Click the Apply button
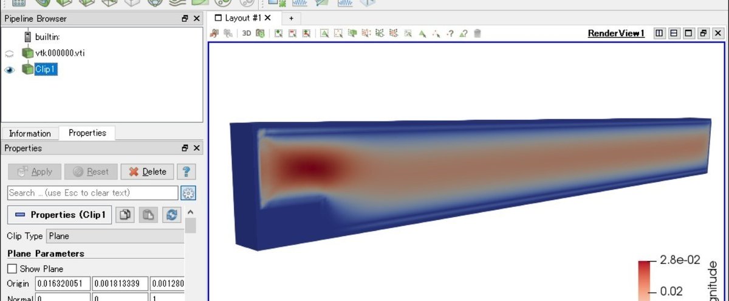Image resolution: width=729 pixels, height=301 pixels. [35, 171]
